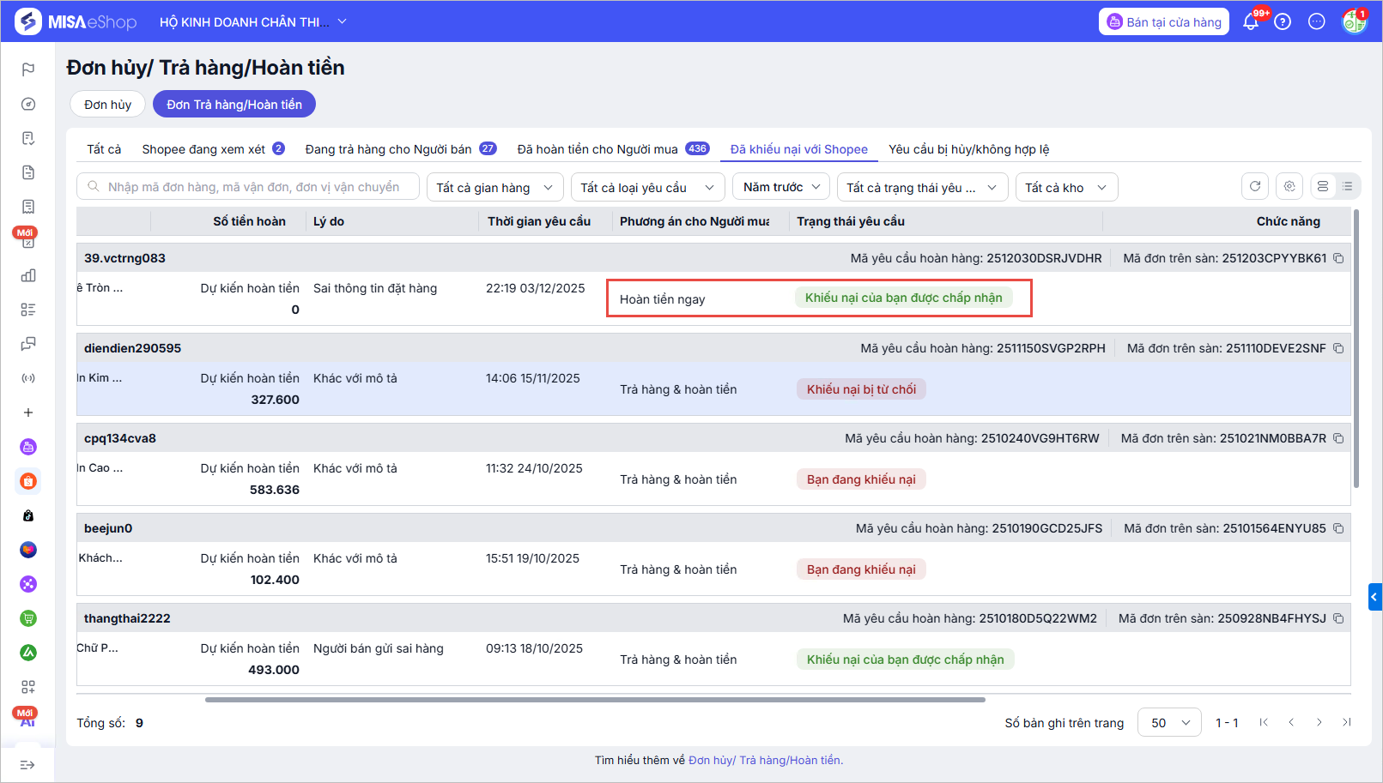The height and width of the screenshot is (783, 1383).
Task: Open the notifications bell
Action: click(x=1251, y=22)
